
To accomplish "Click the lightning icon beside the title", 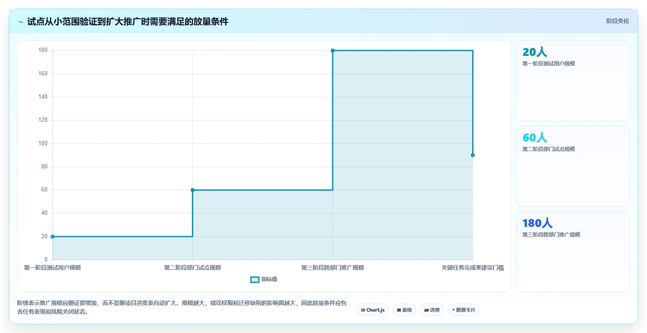I will (21, 22).
